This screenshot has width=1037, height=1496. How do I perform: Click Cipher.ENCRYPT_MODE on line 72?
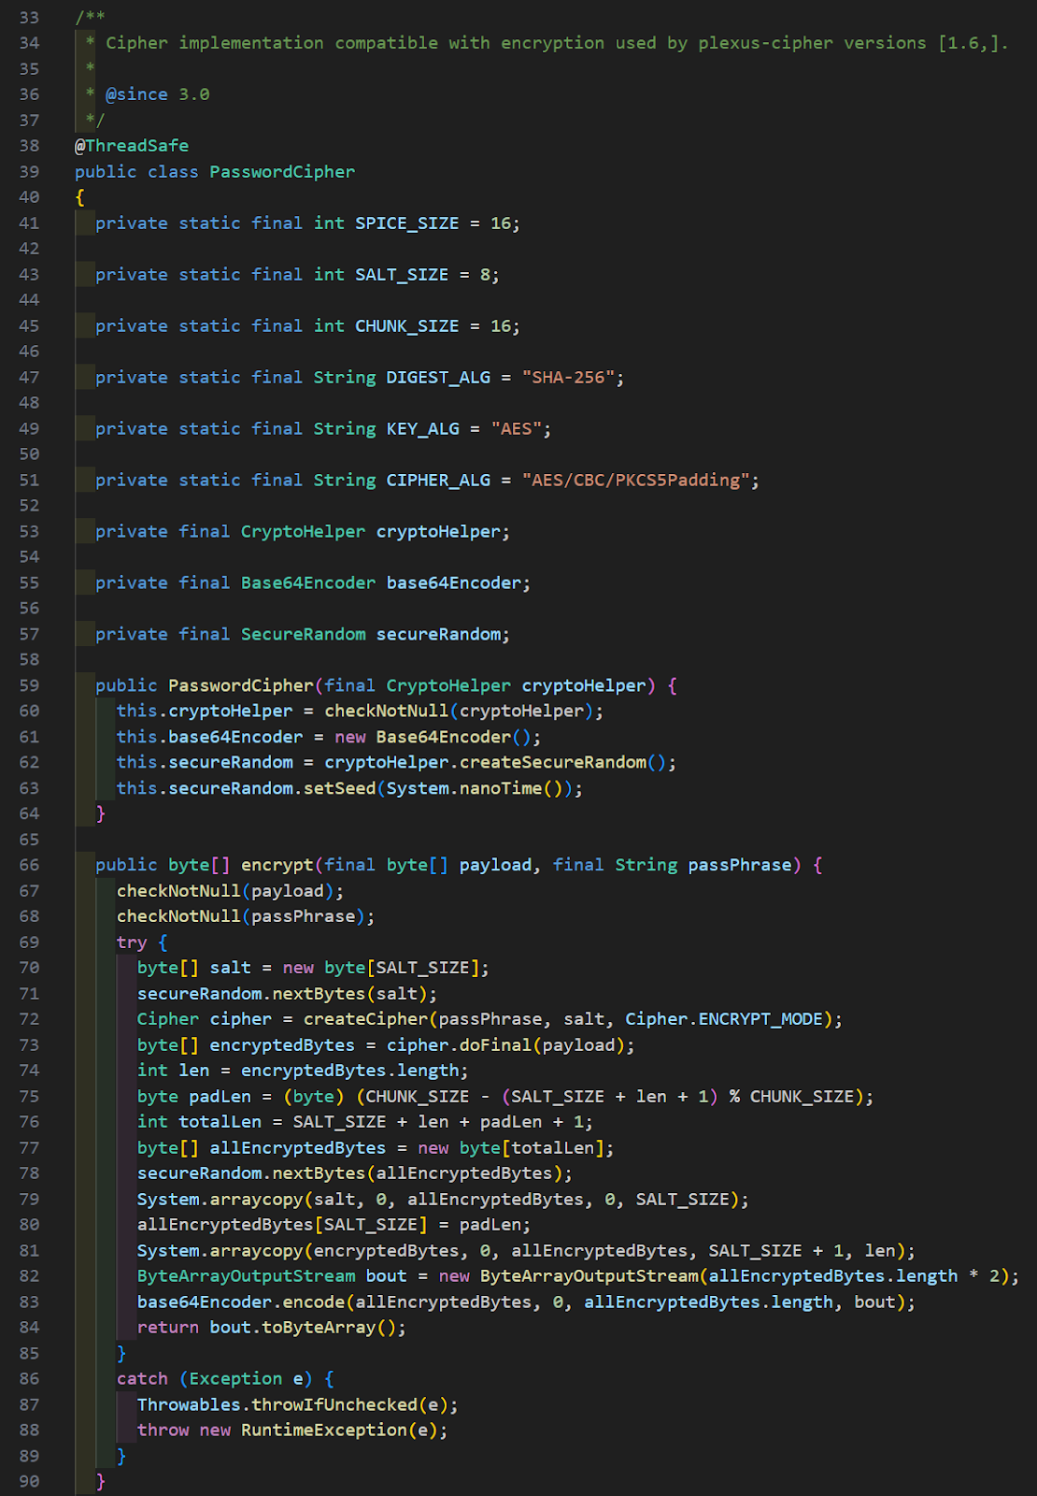click(724, 1020)
